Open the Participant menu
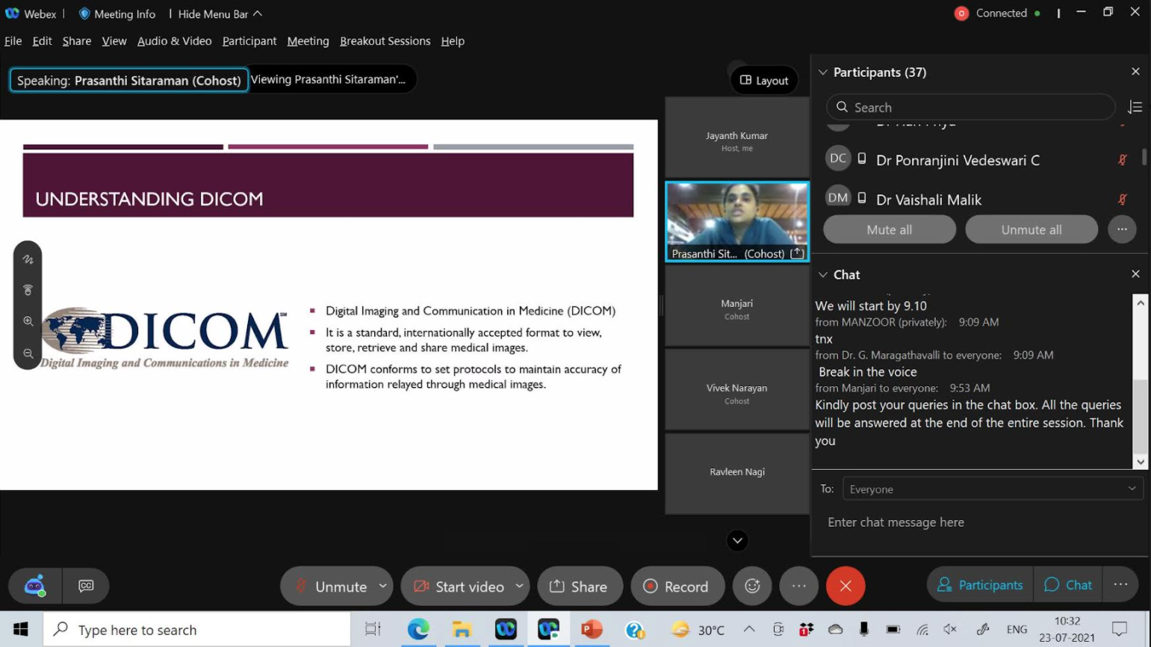 pyautogui.click(x=249, y=41)
